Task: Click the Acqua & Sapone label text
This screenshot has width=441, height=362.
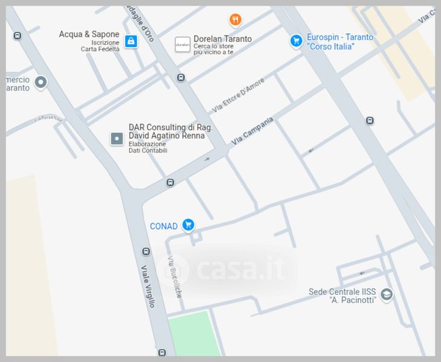Action: 89,34
